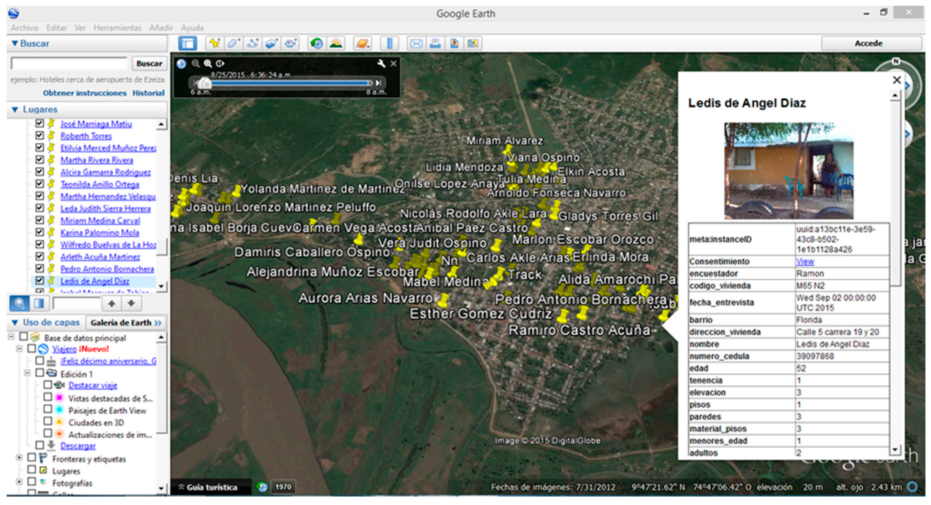Uncheck the Karina Palomino Mola checkbox
Screen dimensions: 931x505
[39, 232]
